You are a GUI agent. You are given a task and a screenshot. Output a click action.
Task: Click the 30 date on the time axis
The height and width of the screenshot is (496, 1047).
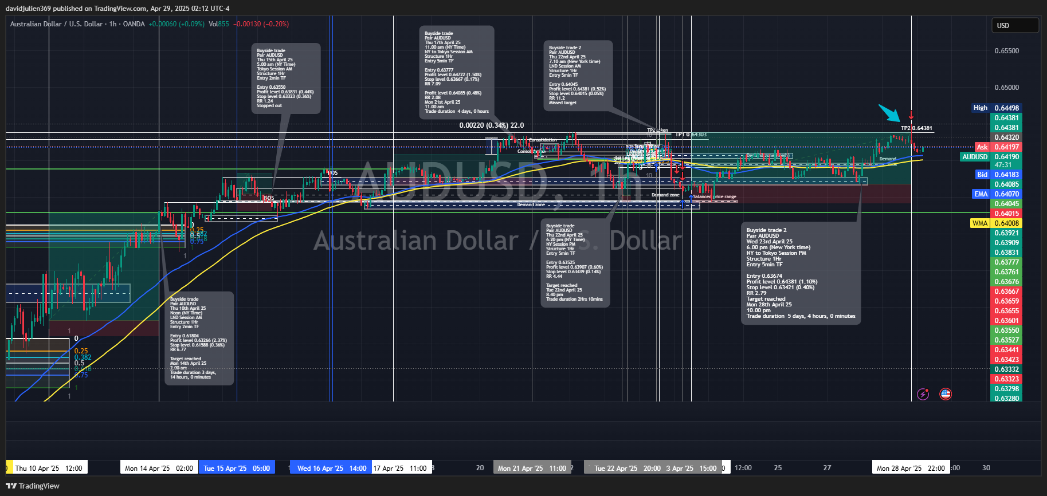[x=986, y=468]
